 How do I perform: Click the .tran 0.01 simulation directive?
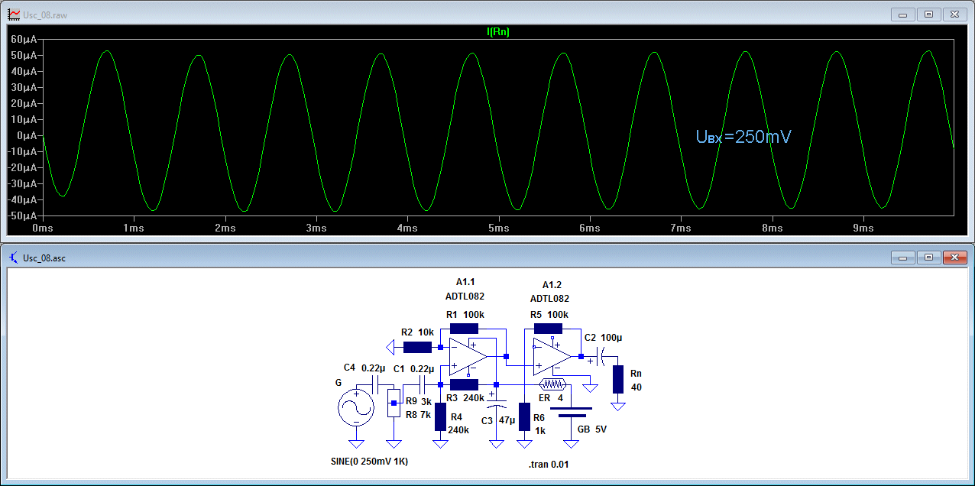click(x=548, y=465)
